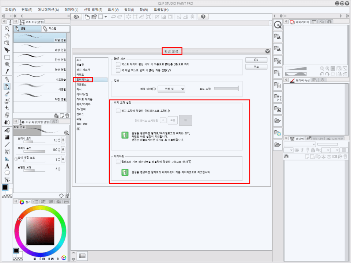Click the Open file icon

(94, 17)
